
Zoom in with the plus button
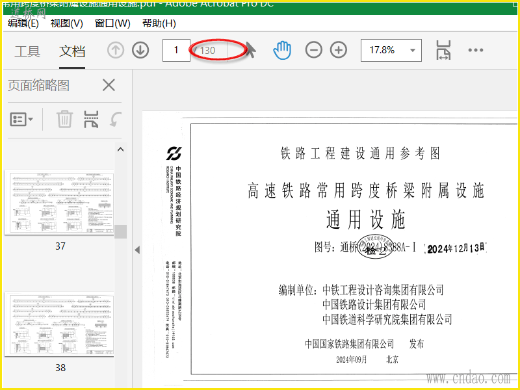point(339,51)
